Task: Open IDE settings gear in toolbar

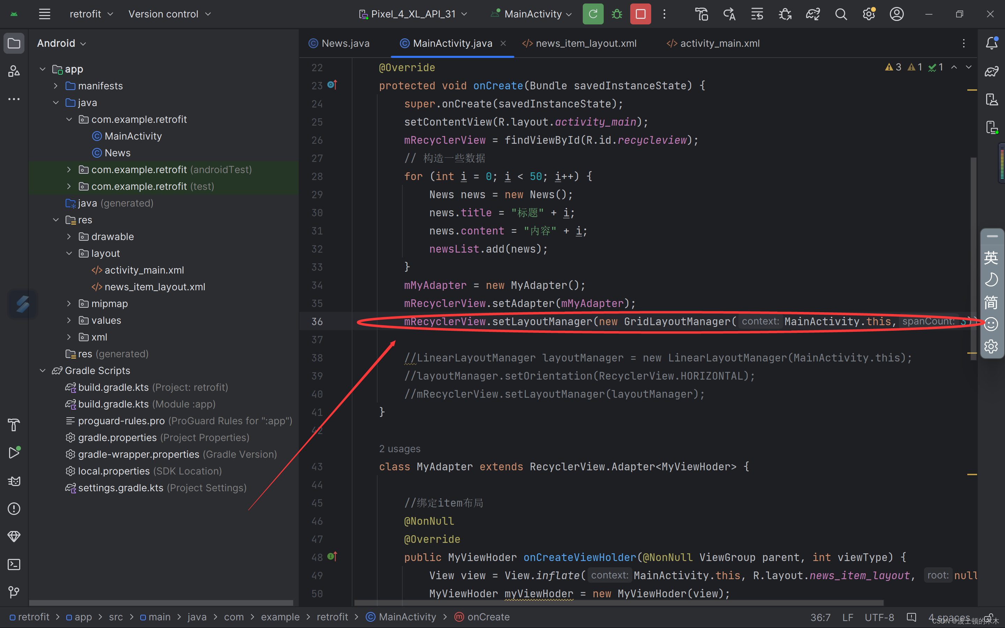Action: (869, 14)
